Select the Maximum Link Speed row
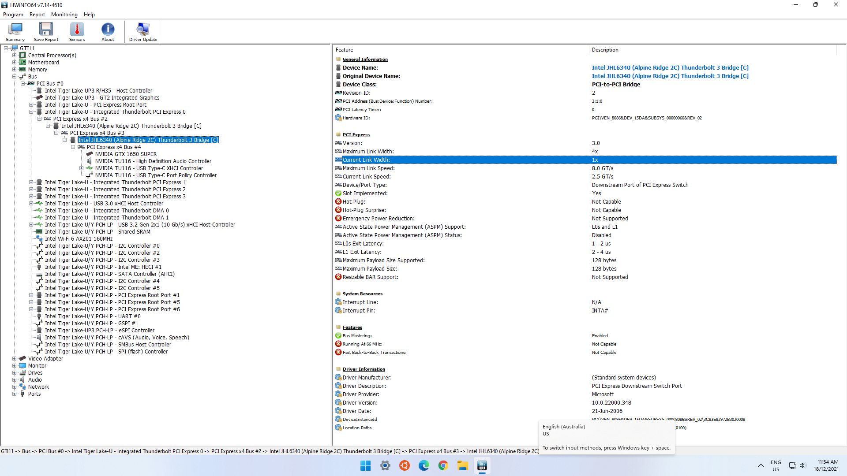The width and height of the screenshot is (847, 476). point(585,168)
